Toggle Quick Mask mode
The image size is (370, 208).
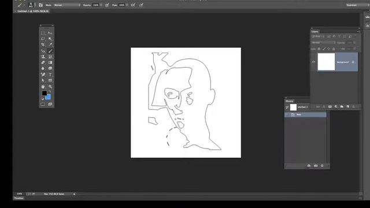pyautogui.click(x=43, y=104)
